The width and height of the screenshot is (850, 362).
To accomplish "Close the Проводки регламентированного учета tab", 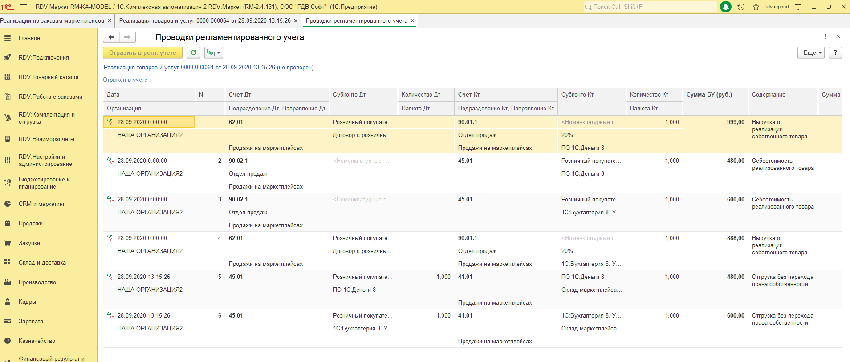I will coord(412,20).
